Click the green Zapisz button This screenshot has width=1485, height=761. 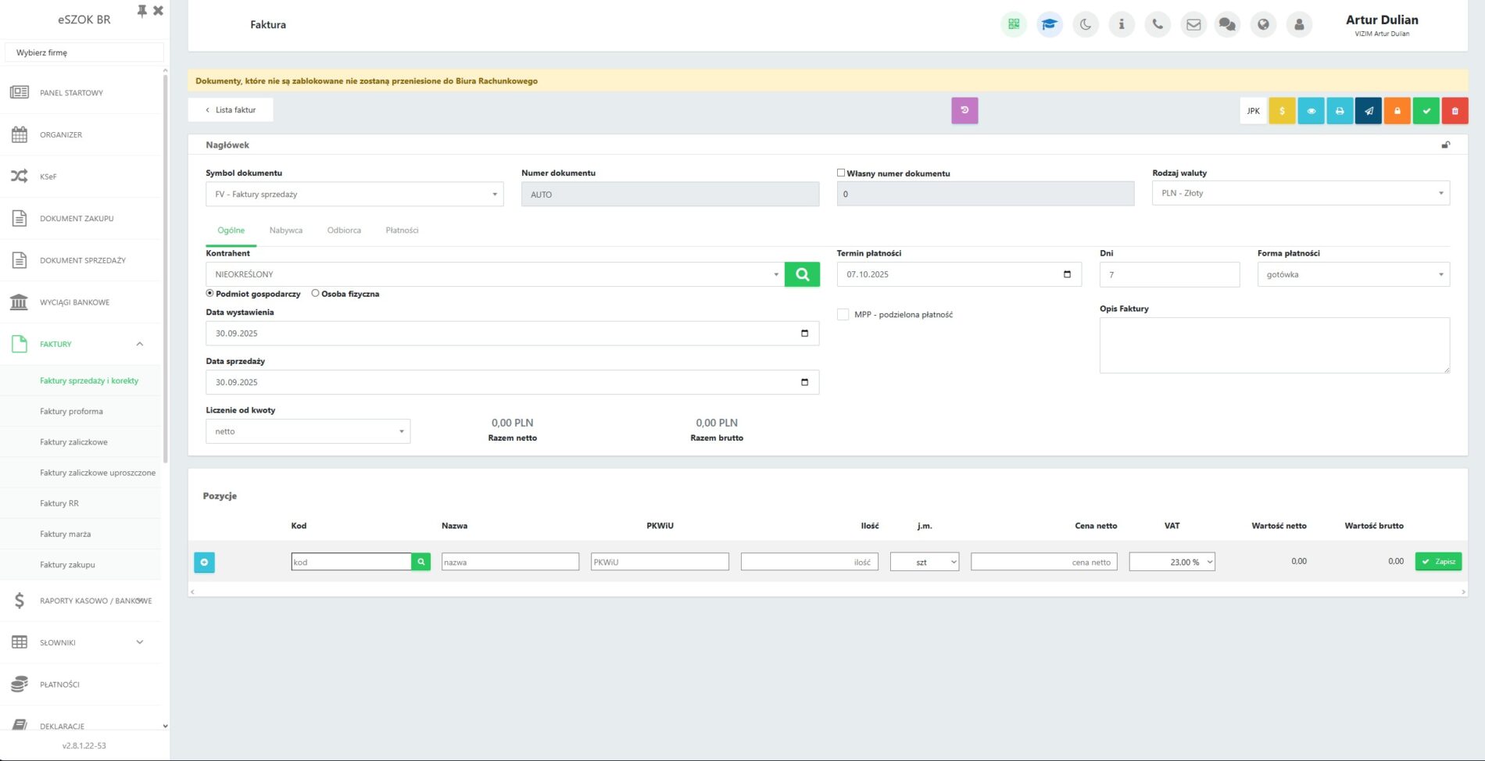pyautogui.click(x=1438, y=562)
